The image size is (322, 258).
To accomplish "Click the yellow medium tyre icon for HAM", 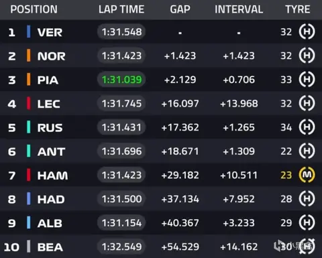I will pyautogui.click(x=307, y=175).
